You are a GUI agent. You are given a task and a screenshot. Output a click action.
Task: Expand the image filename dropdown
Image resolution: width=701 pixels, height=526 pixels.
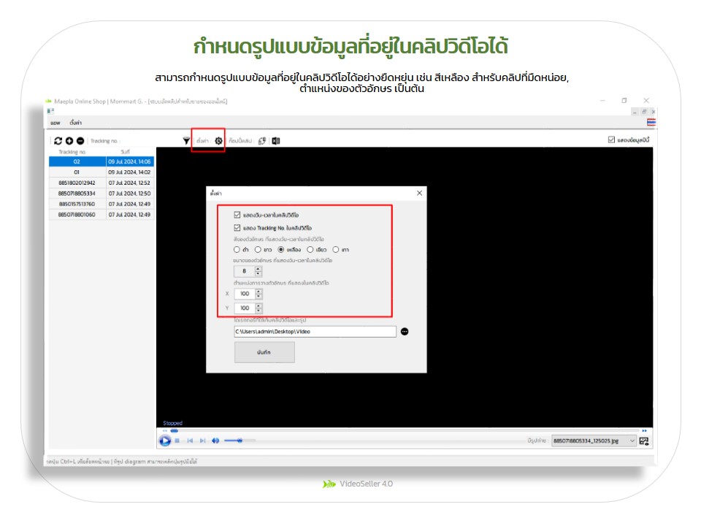(632, 441)
